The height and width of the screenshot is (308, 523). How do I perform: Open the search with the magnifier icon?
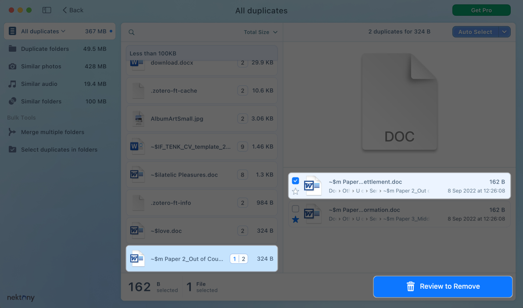131,32
